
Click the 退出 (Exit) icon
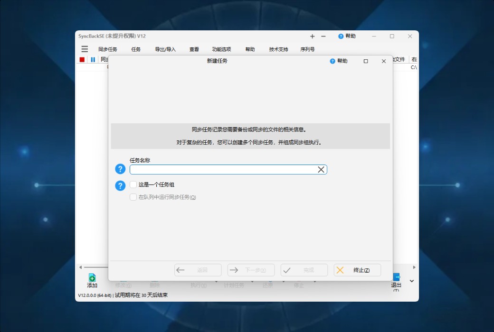tap(397, 277)
